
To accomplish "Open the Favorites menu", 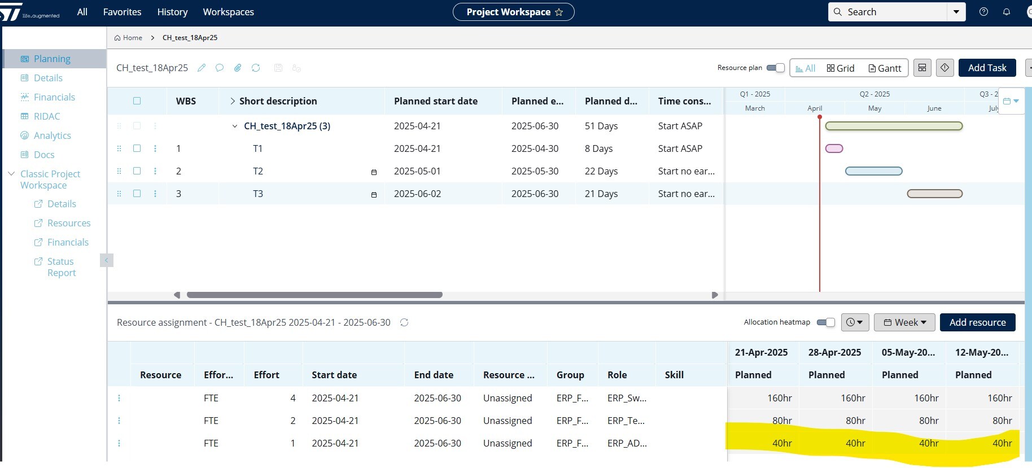I will [122, 12].
